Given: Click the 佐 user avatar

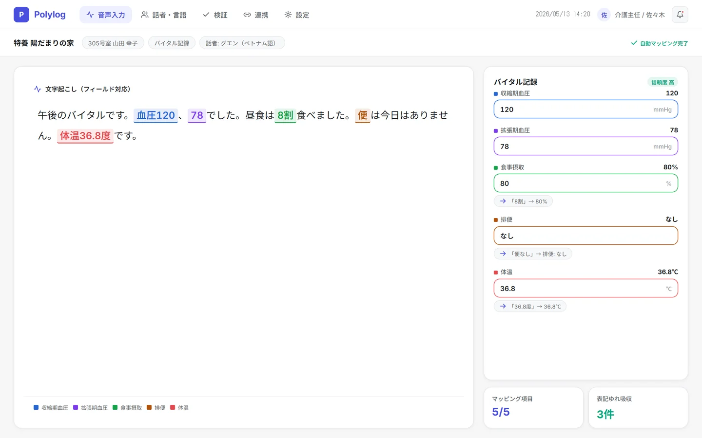Looking at the screenshot, I should 604,15.
